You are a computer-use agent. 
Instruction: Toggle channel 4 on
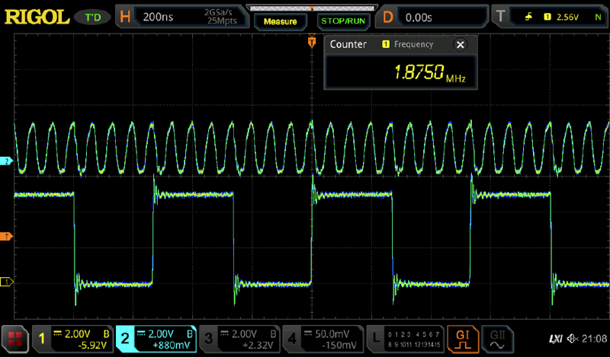coord(322,338)
